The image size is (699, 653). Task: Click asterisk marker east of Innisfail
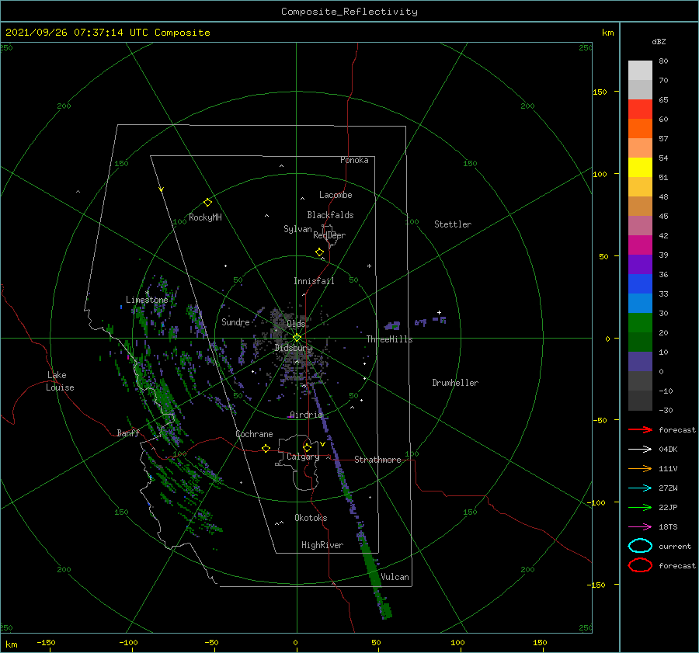click(x=369, y=266)
